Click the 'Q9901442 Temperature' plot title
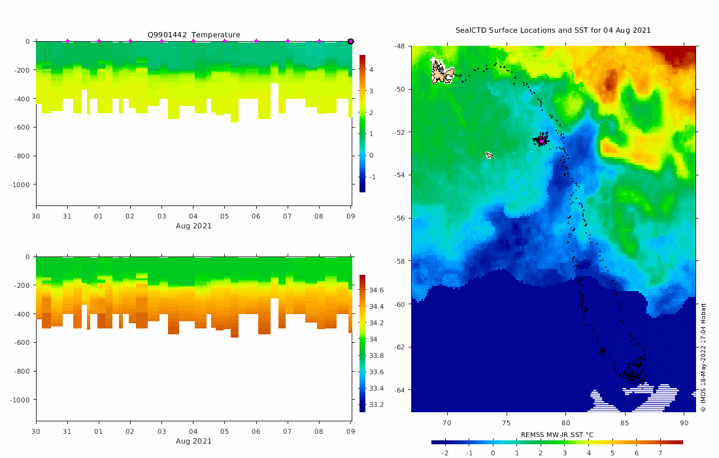This screenshot has height=458, width=719. click(x=193, y=35)
